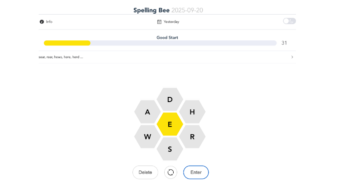Select the letter R hexagon
344x193 pixels.
pyautogui.click(x=192, y=137)
